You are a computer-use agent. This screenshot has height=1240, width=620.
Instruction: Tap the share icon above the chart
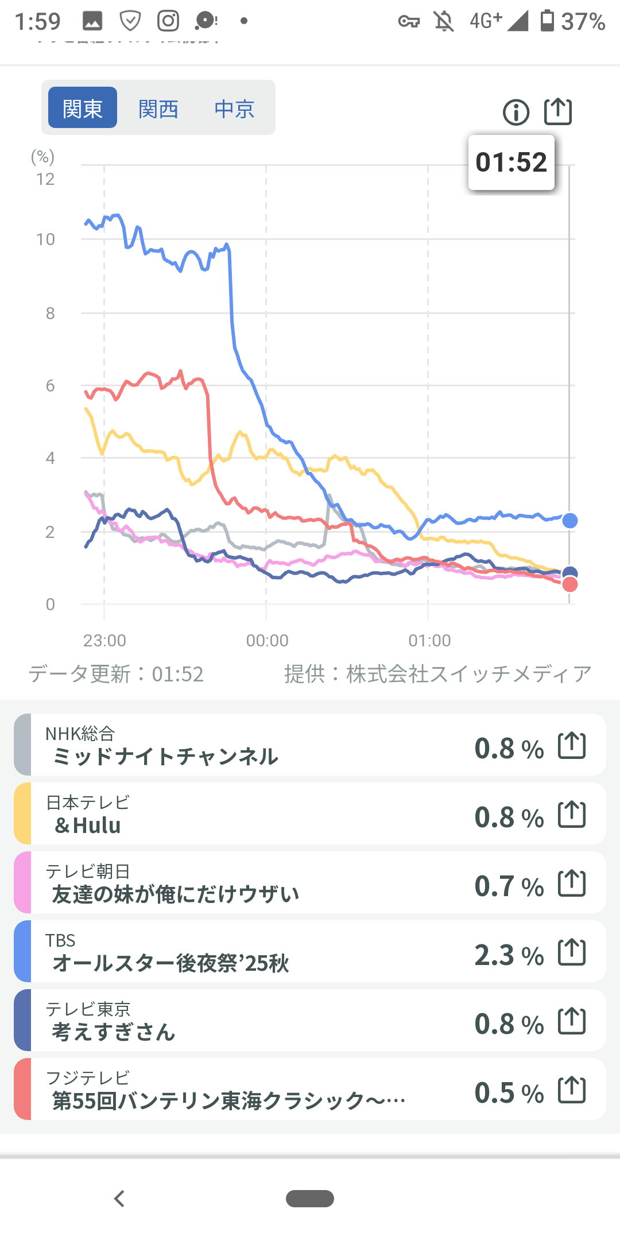pos(558,111)
